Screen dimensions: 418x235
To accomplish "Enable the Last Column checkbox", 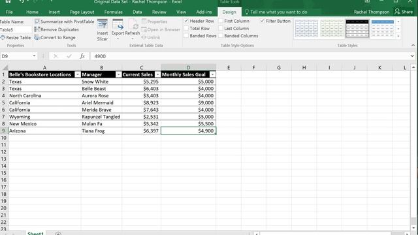I will click(221, 28).
